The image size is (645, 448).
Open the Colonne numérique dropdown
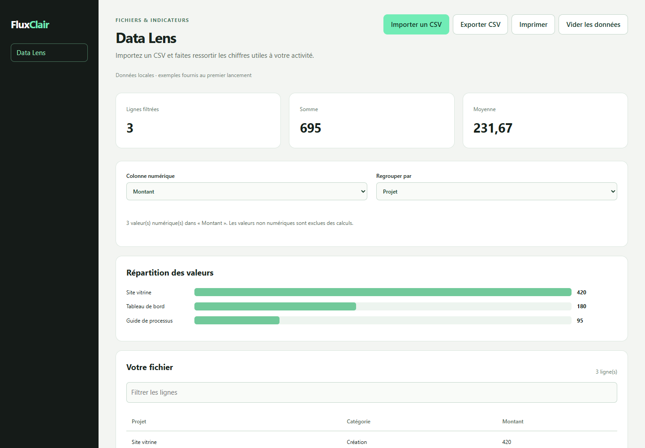pos(247,191)
